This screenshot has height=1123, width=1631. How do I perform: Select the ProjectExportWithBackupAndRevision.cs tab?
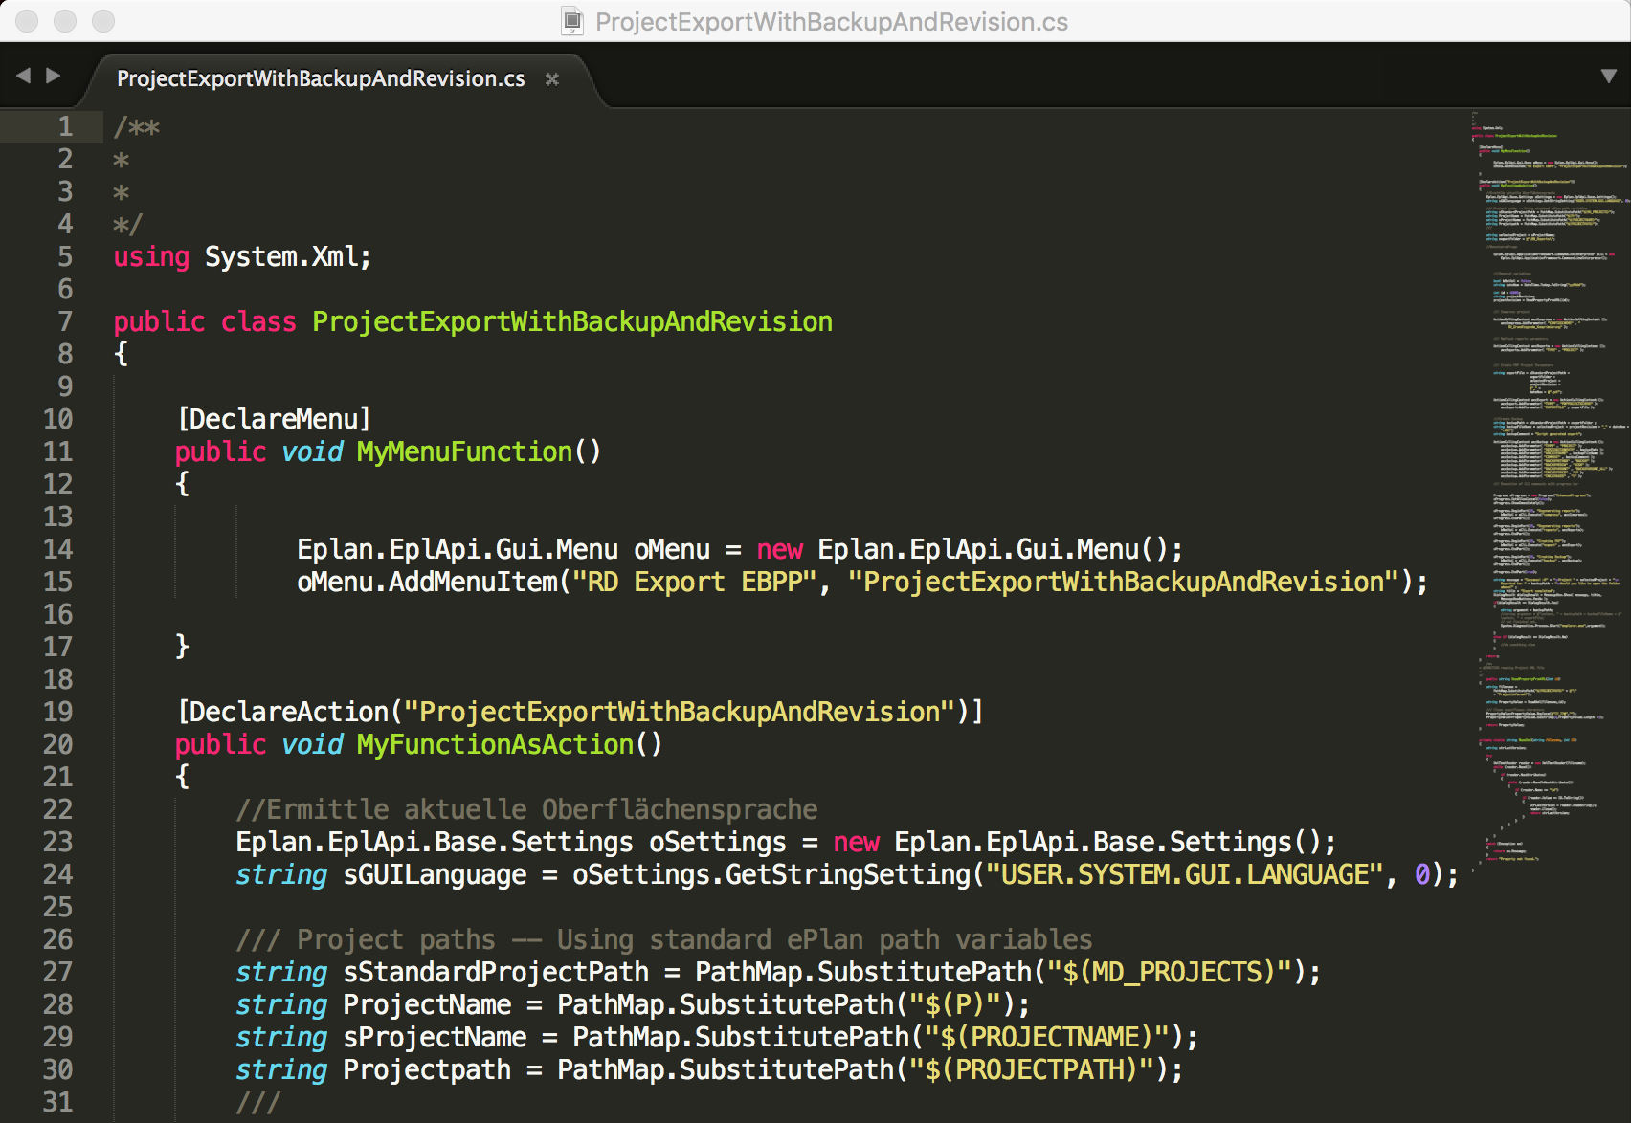(321, 79)
